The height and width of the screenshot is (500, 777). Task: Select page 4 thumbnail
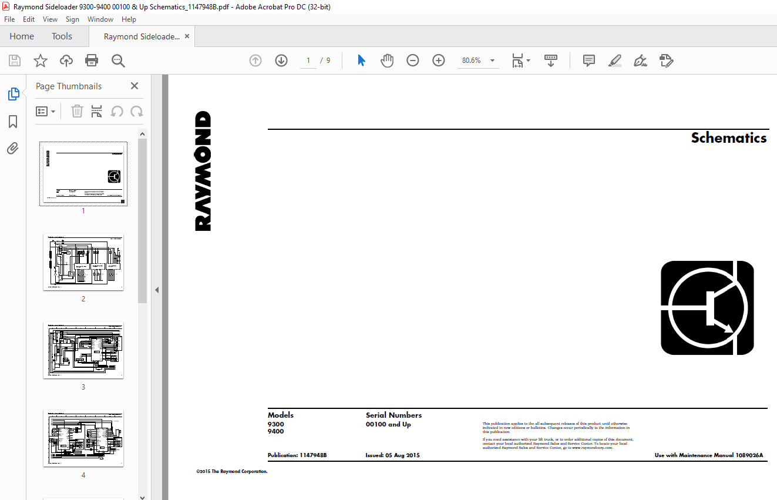pos(83,438)
